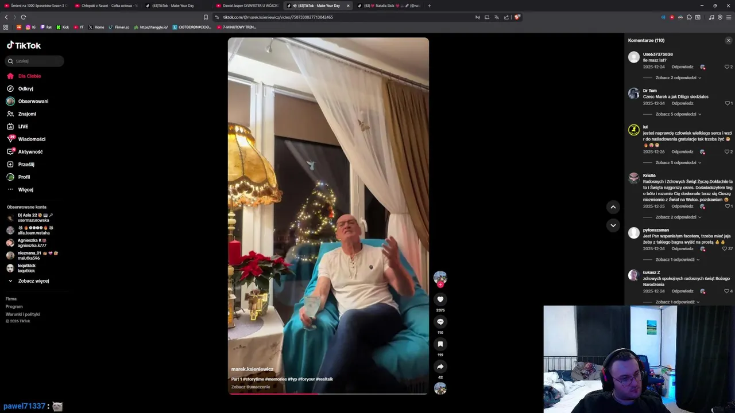The width and height of the screenshot is (735, 413).
Task: Expand 5 replies under lul's comment
Action: click(678, 163)
